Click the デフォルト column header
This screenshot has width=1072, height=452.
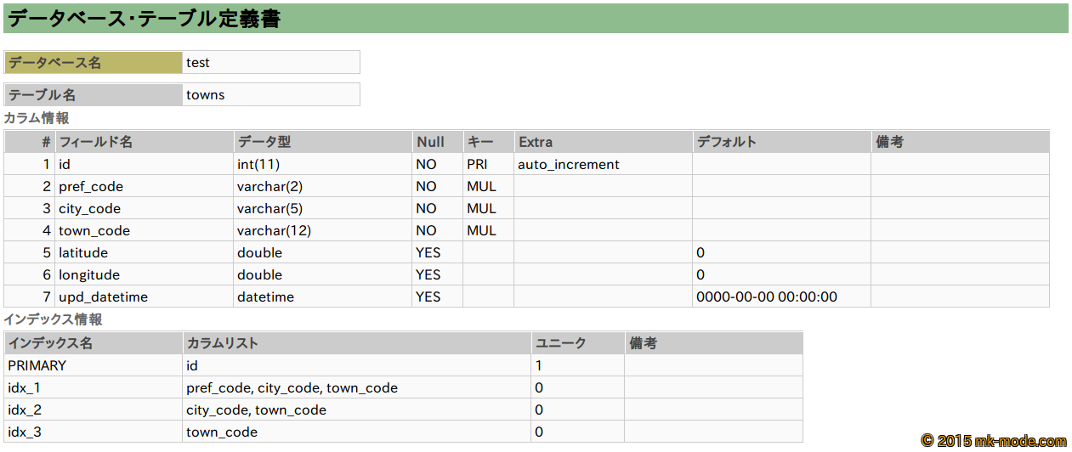(726, 142)
